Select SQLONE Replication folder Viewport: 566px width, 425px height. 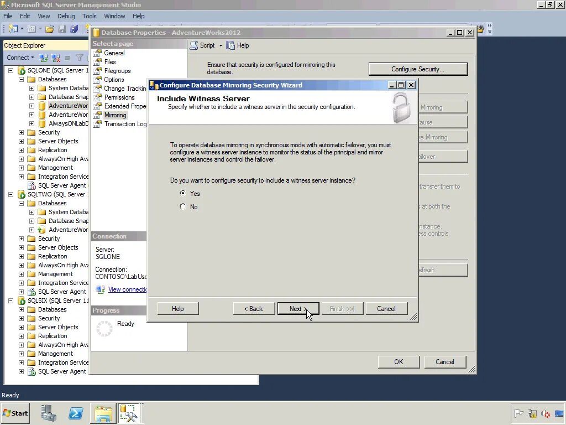(53, 150)
